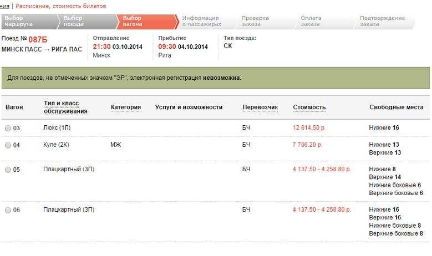This screenshot has width=432, height=256.
Task: Choose wagon 05 radio button
Action: [x=8, y=170]
